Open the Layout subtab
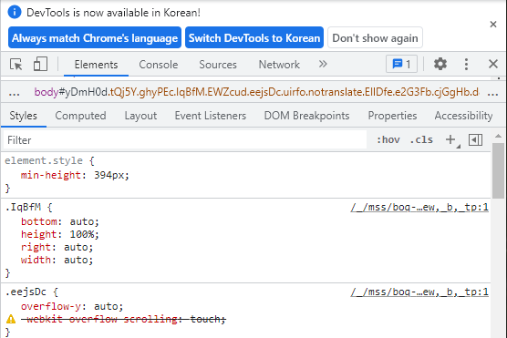 pos(140,116)
